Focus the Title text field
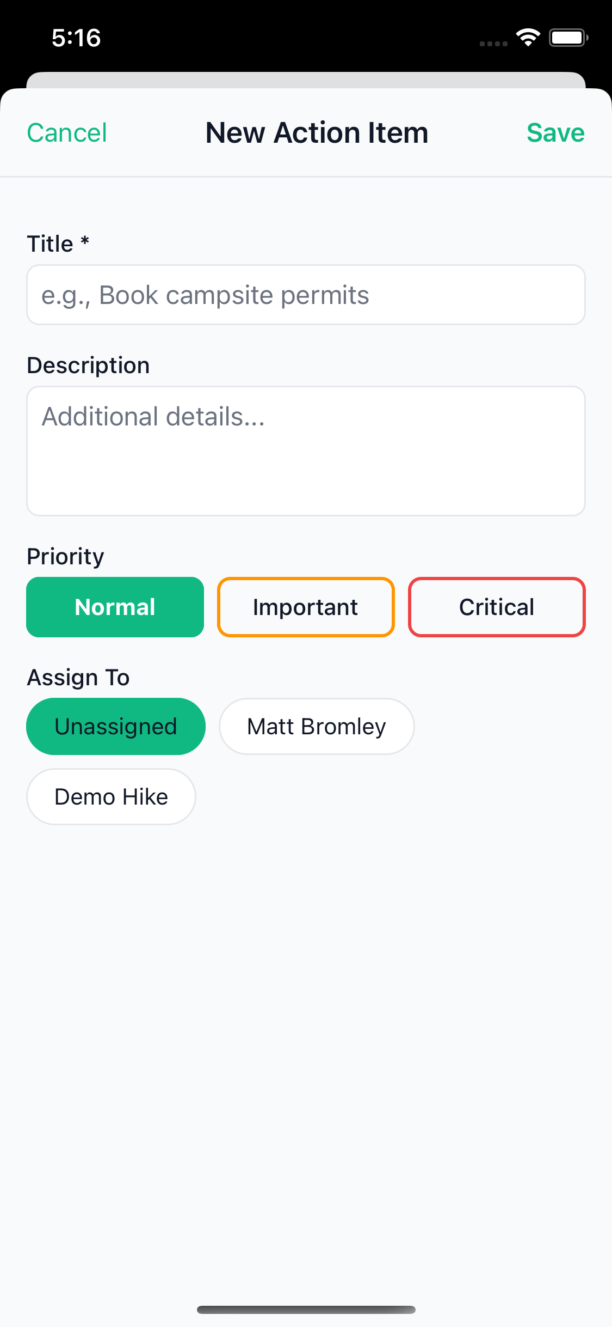Screen dimensions: 612x1327 pyautogui.click(x=306, y=295)
